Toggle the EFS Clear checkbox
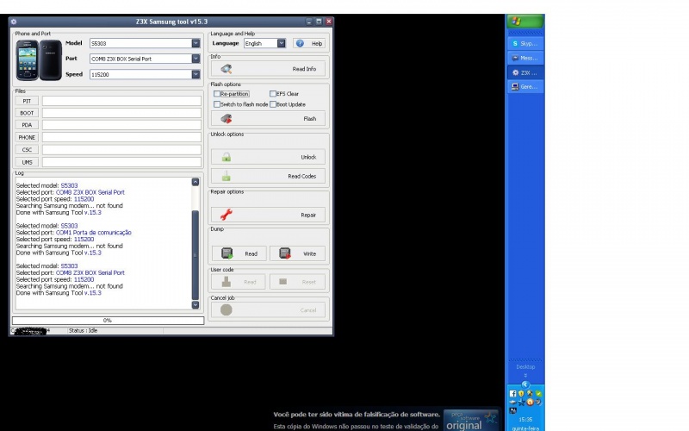Image resolution: width=689 pixels, height=431 pixels. (273, 94)
